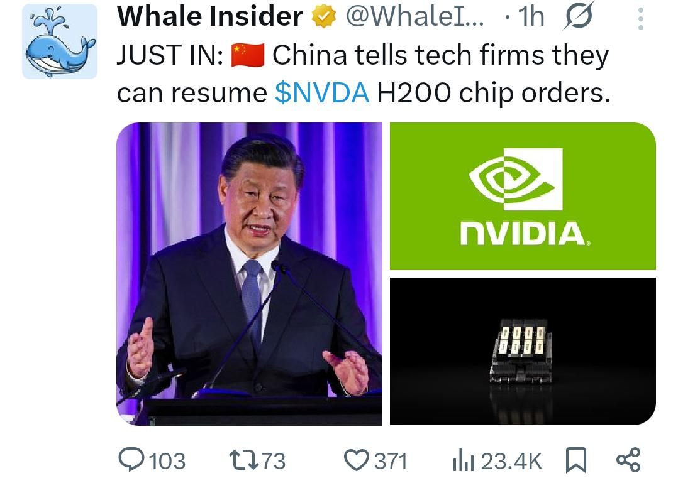This screenshot has width=678, height=488.
Task: Bookmark this Whale Insider post
Action: [576, 460]
